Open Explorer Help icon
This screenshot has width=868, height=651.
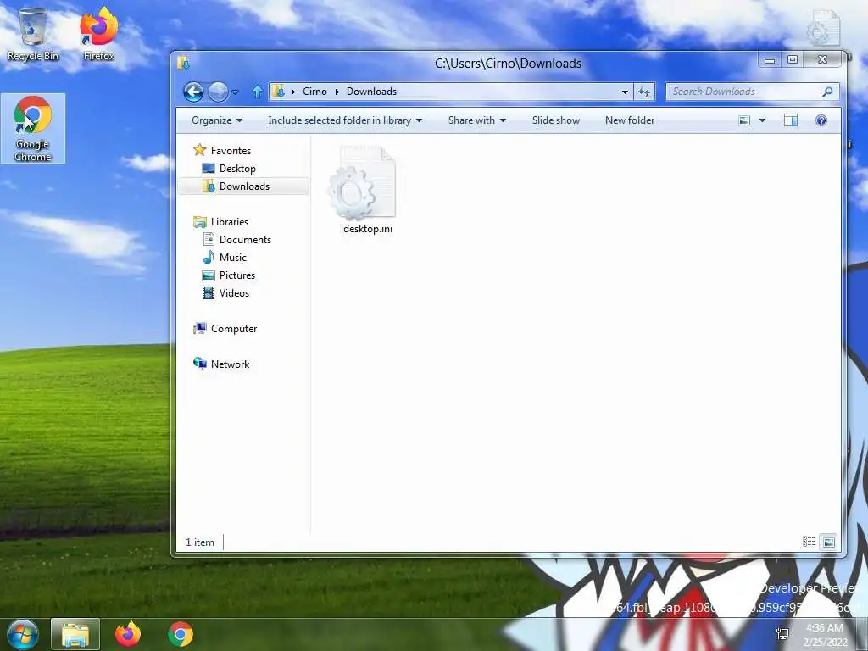[x=821, y=120]
